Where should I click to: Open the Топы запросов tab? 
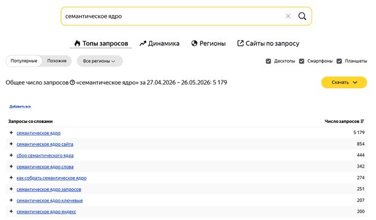pyautogui.click(x=101, y=44)
